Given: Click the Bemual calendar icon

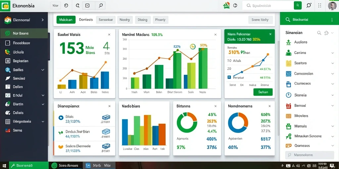Looking at the screenshot, I should pos(288,106).
